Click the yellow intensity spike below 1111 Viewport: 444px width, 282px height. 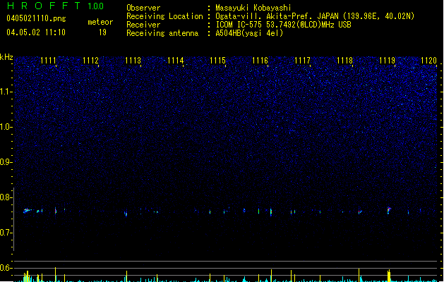pyautogui.click(x=56, y=274)
